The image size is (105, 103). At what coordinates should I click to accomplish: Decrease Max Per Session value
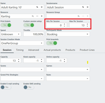point(87,26)
